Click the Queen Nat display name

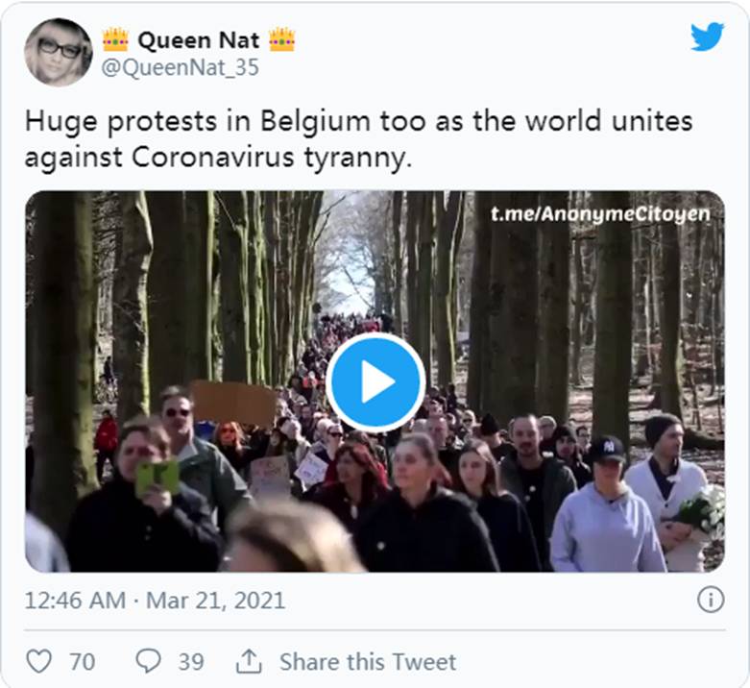198,39
